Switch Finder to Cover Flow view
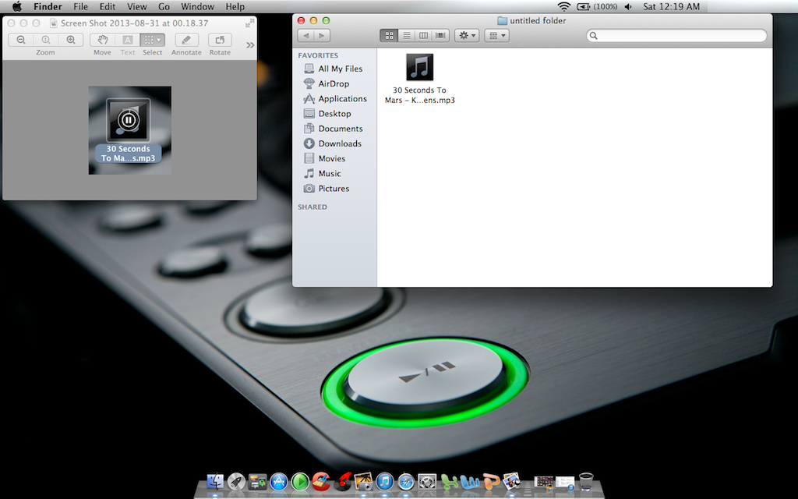The image size is (798, 499). 441,36
